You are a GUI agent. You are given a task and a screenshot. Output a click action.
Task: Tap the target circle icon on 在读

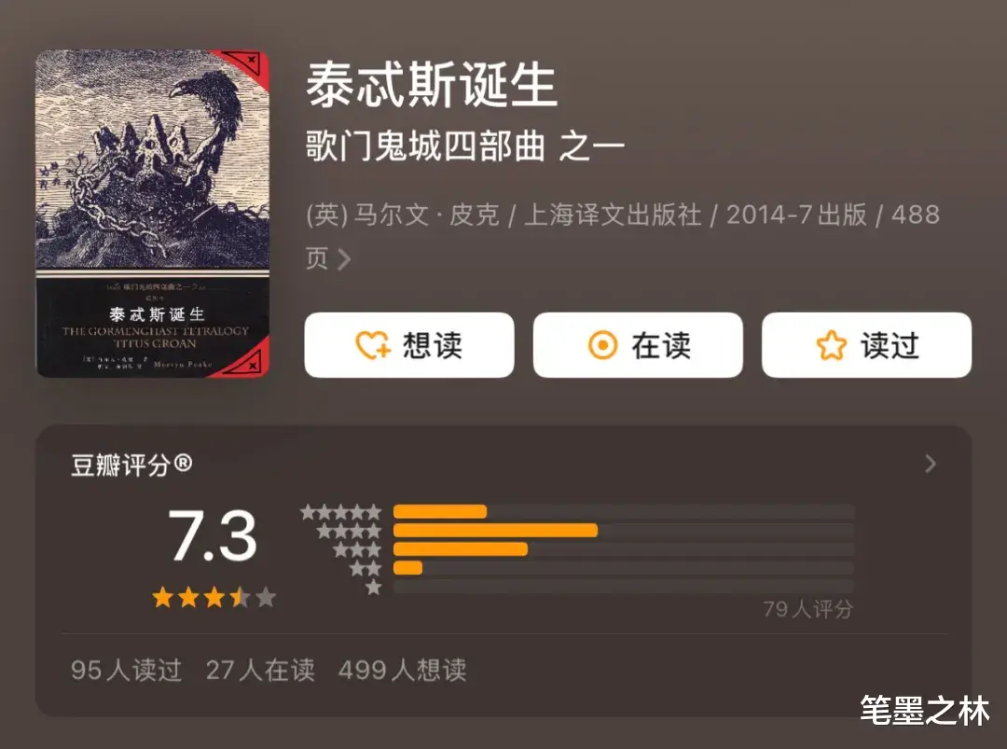pyautogui.click(x=602, y=345)
